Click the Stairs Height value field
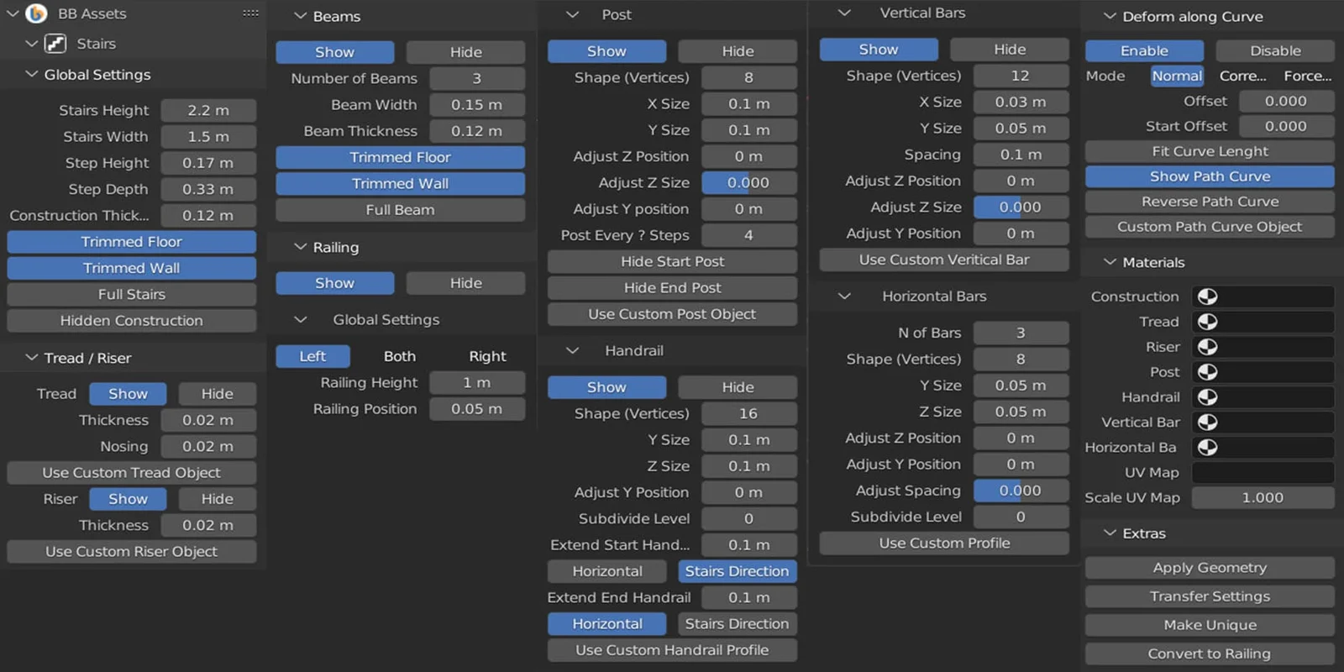This screenshot has height=672, width=1344. point(208,111)
